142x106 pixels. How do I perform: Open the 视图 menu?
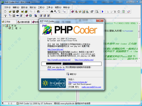point(58,7)
